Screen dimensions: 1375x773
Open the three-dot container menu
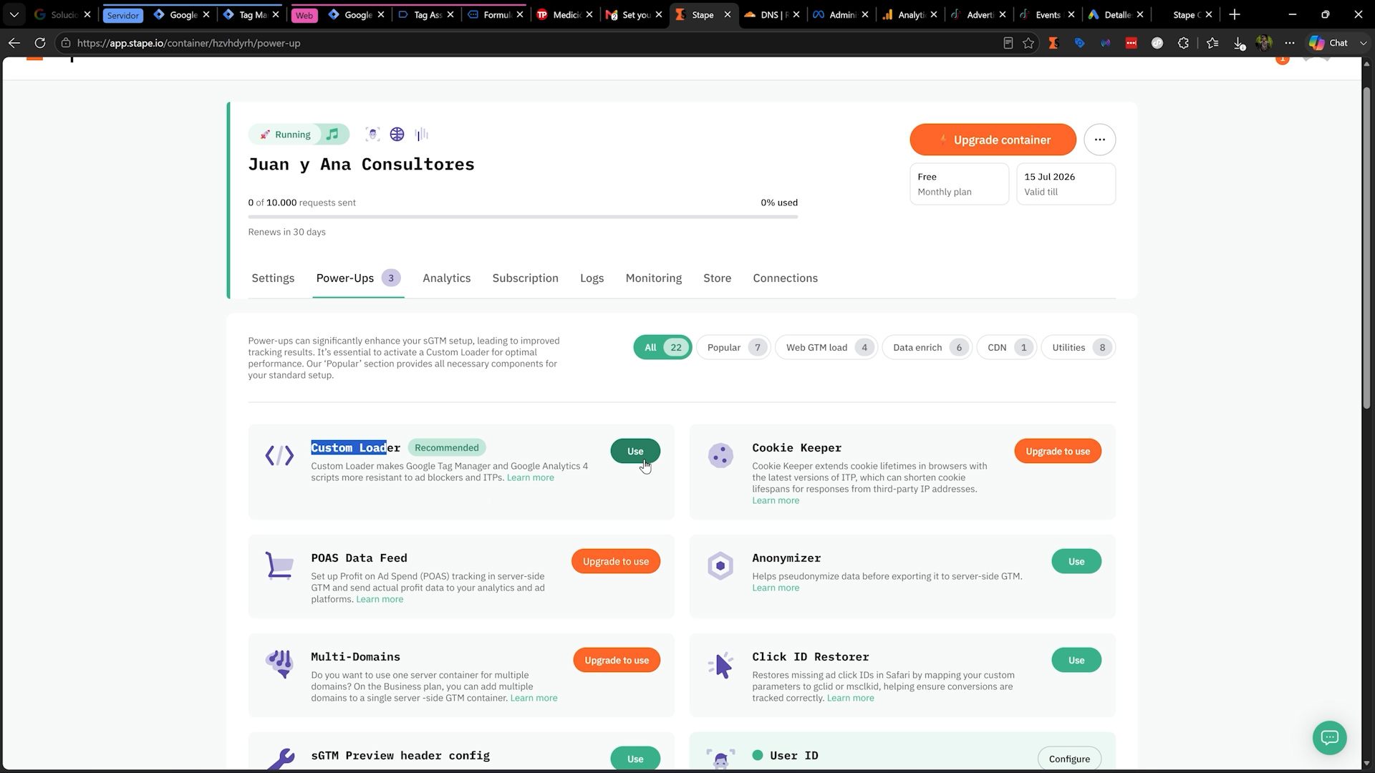coord(1100,140)
